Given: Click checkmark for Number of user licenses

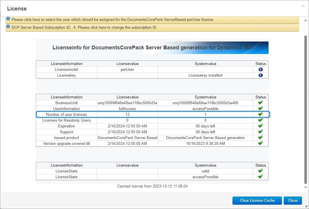Looking at the screenshot, I should coord(260,114).
